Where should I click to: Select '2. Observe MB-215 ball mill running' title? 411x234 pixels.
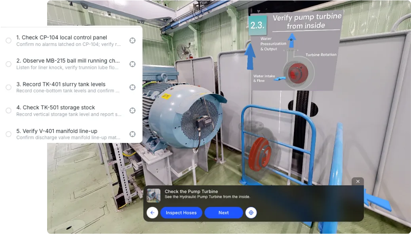click(68, 61)
